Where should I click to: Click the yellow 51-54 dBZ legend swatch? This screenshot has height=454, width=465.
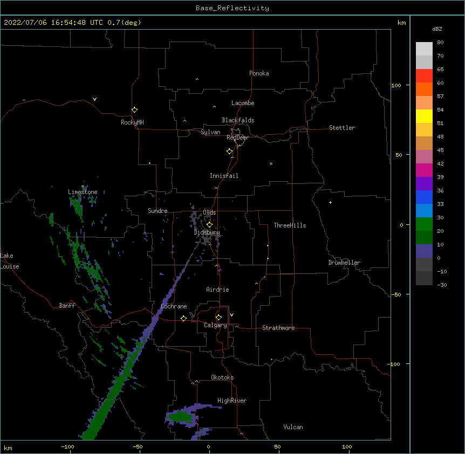click(x=424, y=116)
